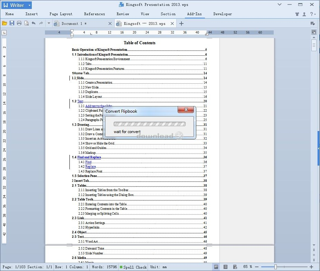The width and height of the screenshot is (320, 271).
Task: Close the Document 1 tab
Action: coord(110,24)
